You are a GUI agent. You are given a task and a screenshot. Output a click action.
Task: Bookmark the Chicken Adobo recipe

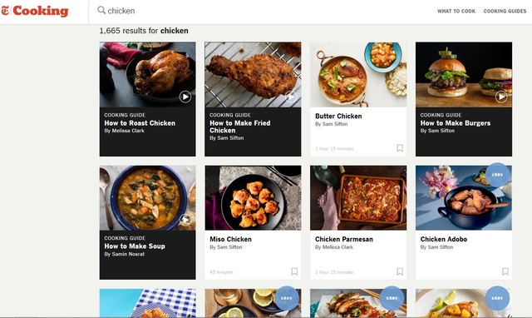[x=505, y=271]
